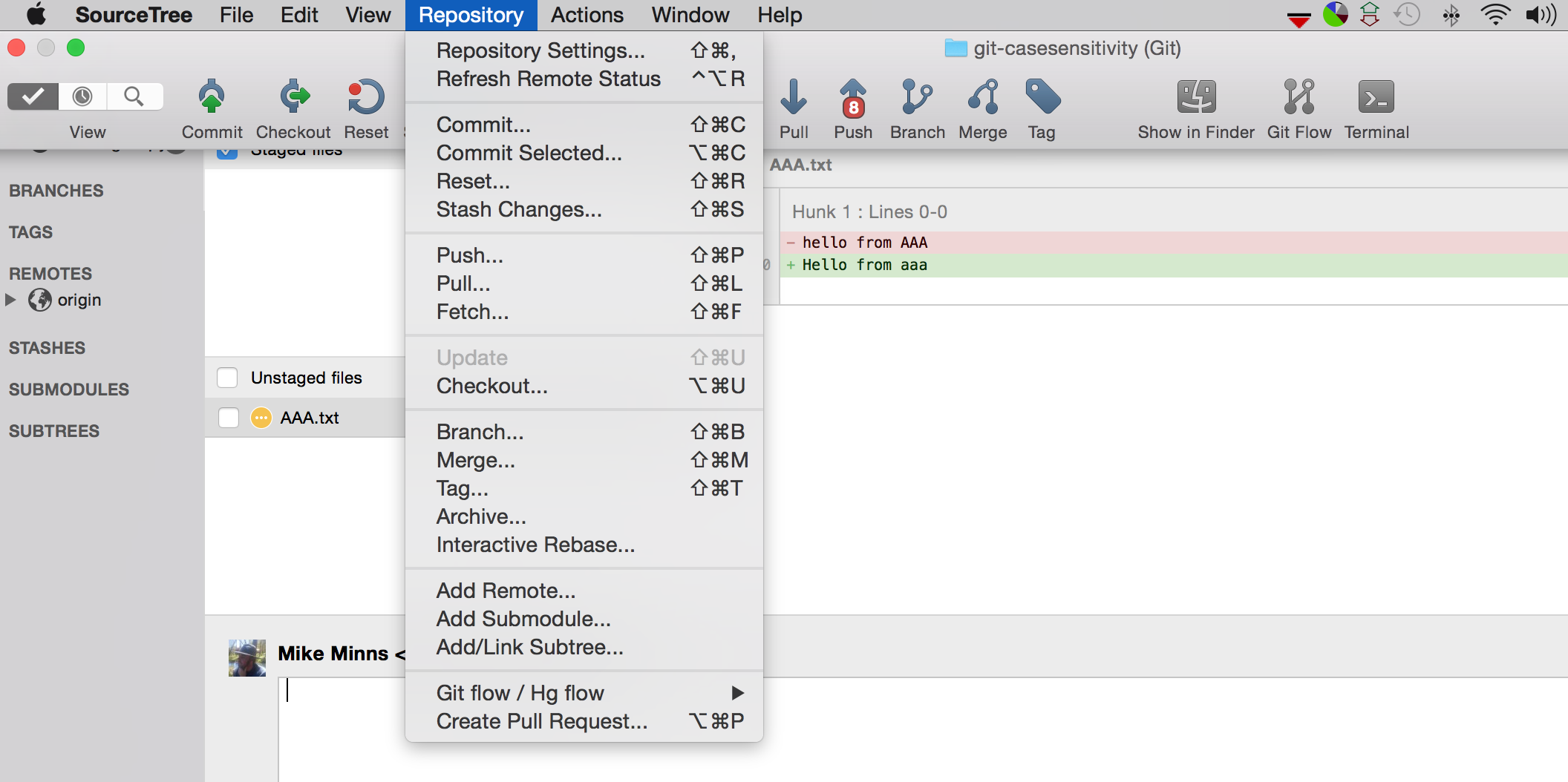Viewport: 1568px width, 782px height.
Task: Choose Branch... from Repository menu
Action: [x=584, y=432]
